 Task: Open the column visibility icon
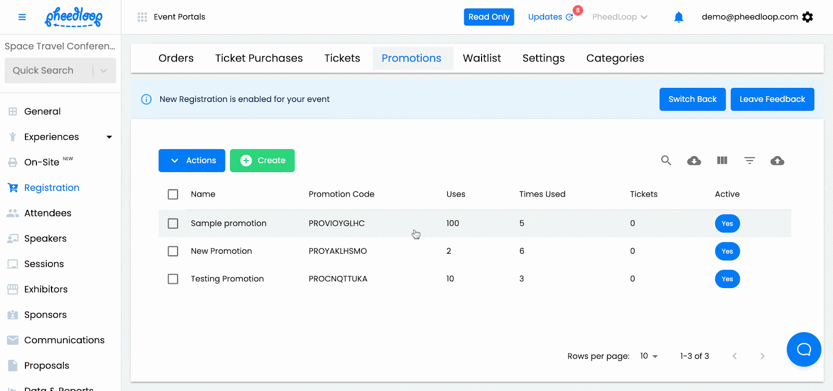pos(722,161)
